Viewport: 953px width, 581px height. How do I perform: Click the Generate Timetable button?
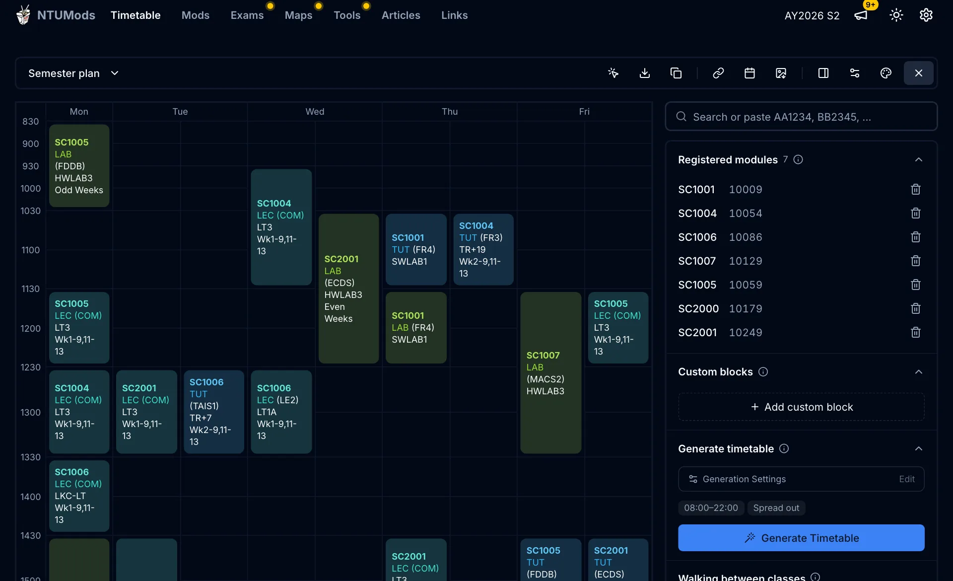coord(801,538)
